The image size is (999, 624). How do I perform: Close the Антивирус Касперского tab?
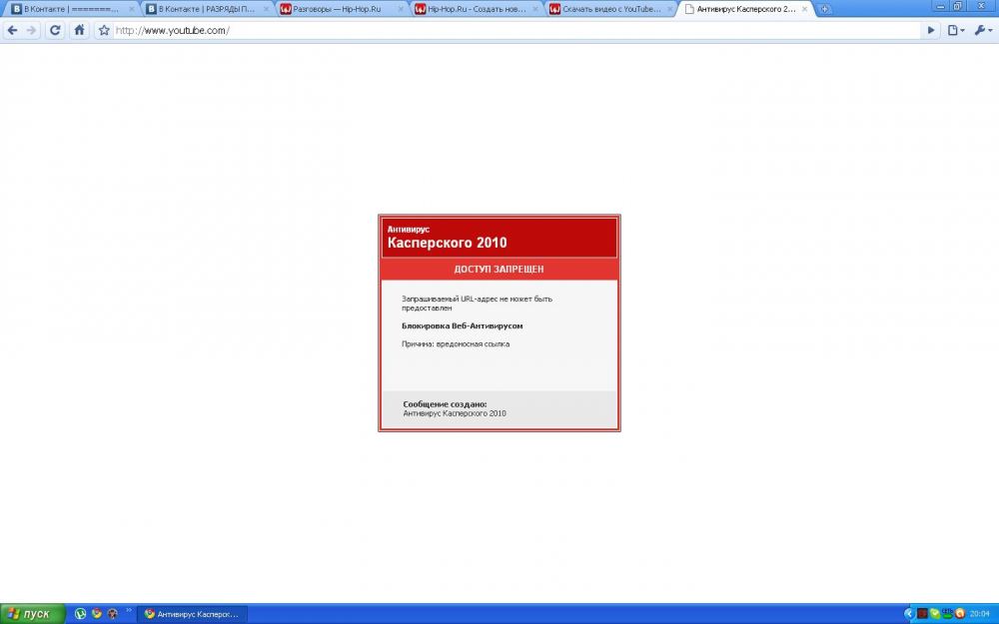(x=804, y=9)
